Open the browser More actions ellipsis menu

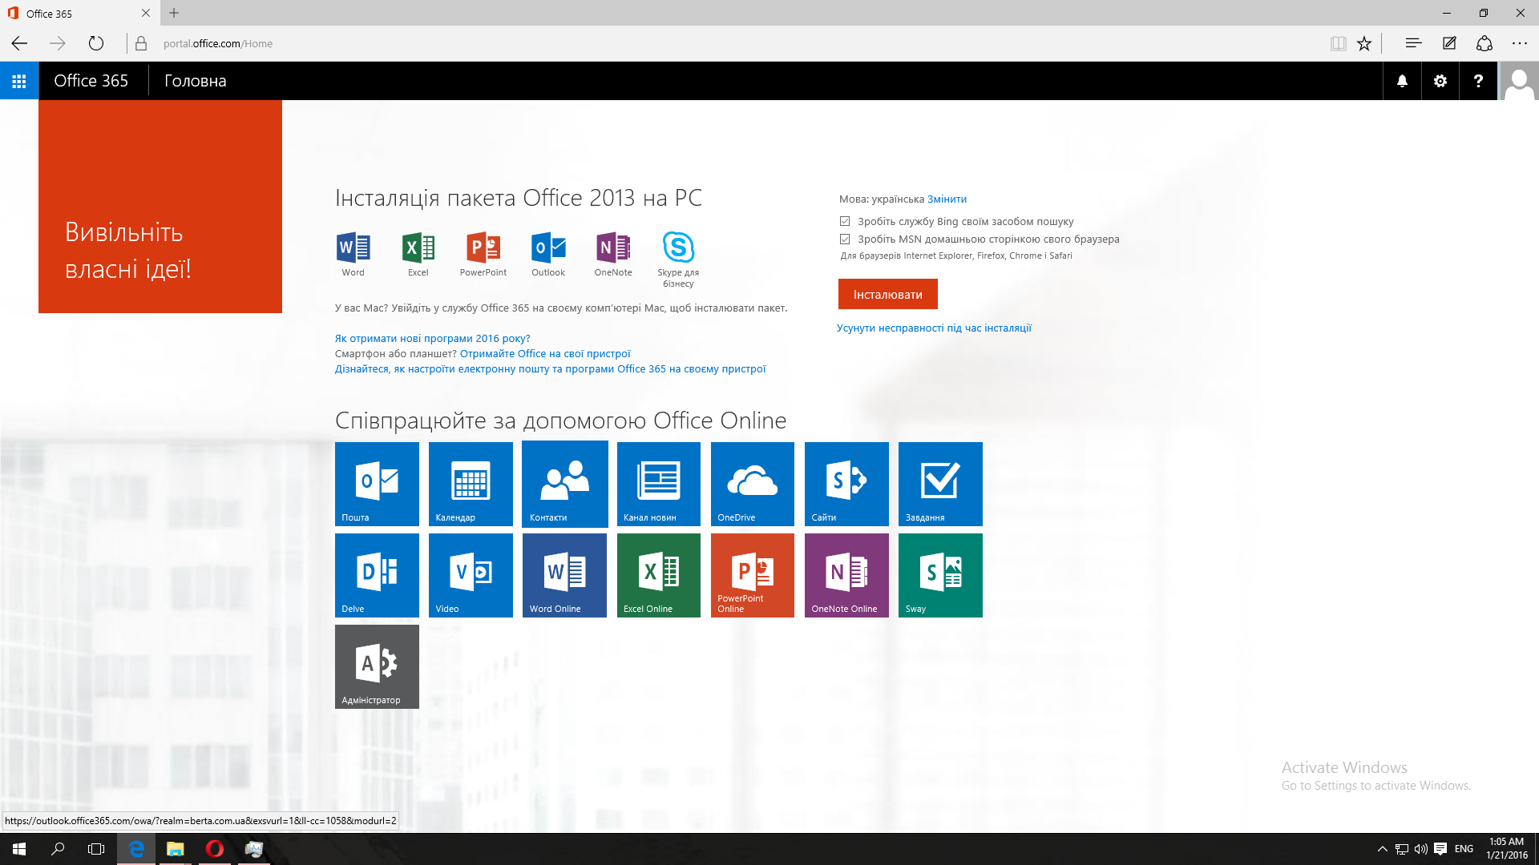click(x=1519, y=43)
